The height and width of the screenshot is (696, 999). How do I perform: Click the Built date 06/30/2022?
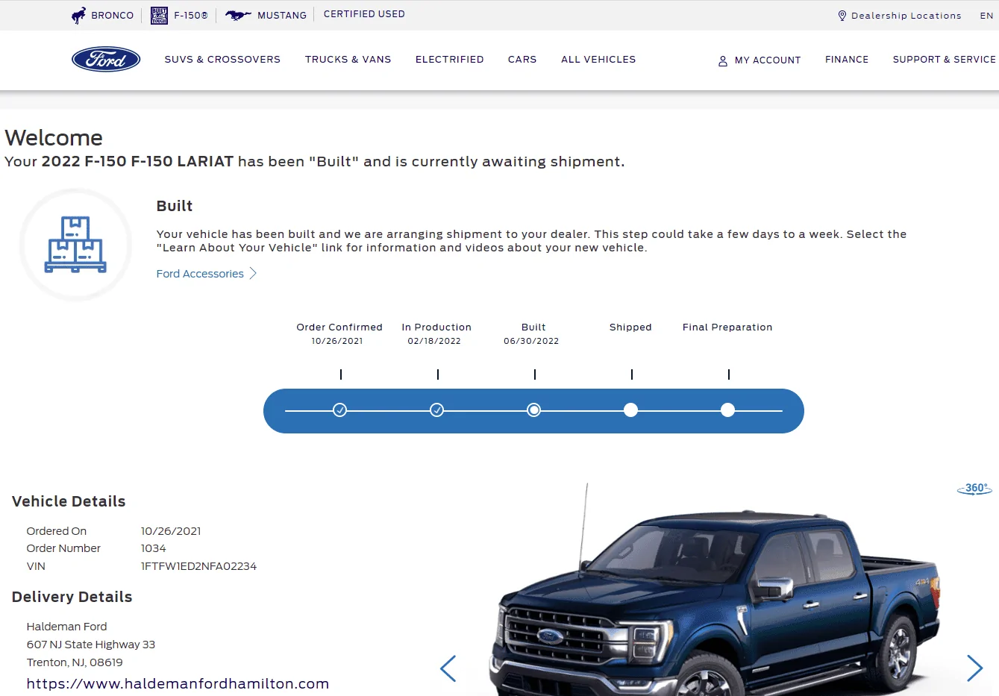[x=531, y=342]
